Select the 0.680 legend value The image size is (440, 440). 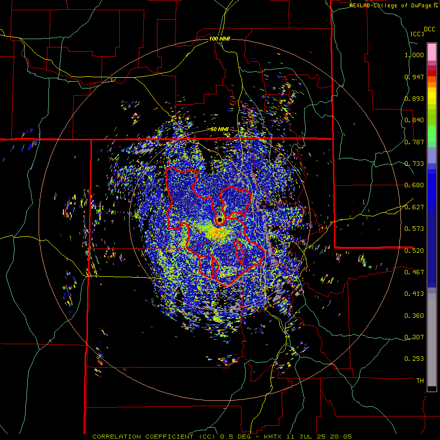coord(414,185)
